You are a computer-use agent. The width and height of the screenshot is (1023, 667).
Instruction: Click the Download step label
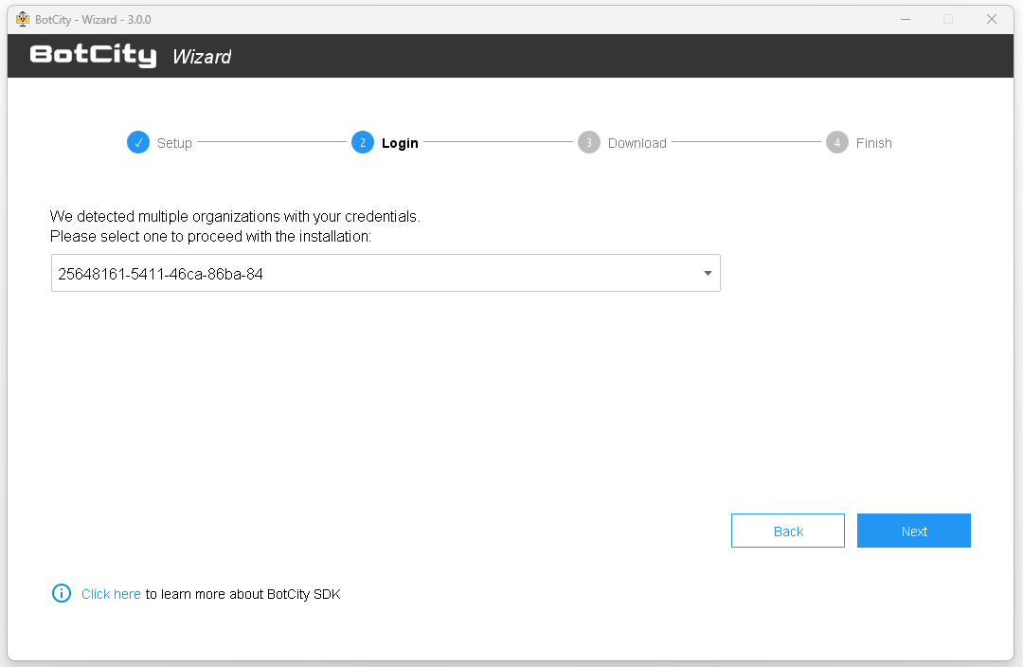[x=637, y=142]
